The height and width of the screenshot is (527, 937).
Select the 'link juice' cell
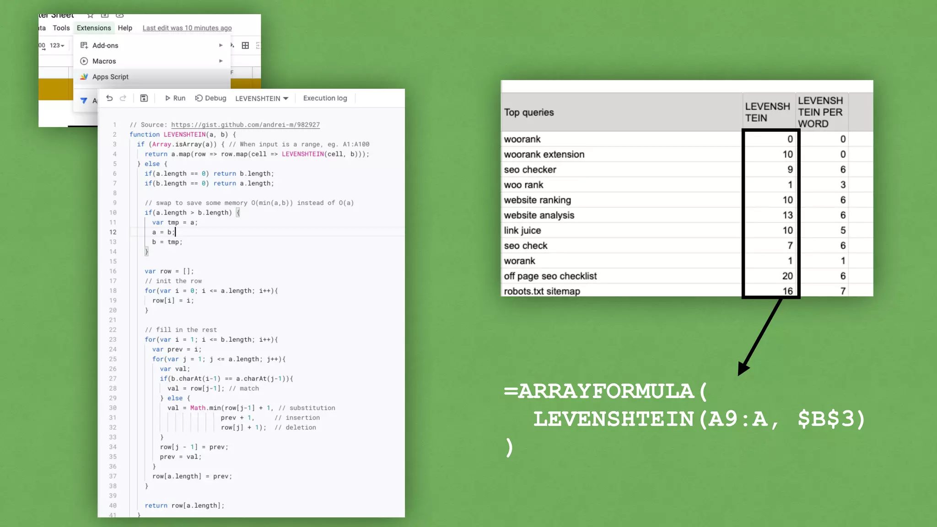(x=621, y=230)
